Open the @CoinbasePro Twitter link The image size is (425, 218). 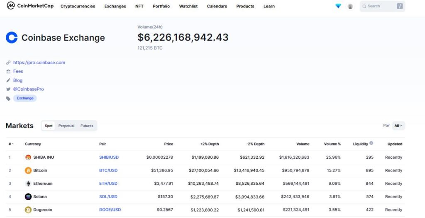[x=29, y=89]
